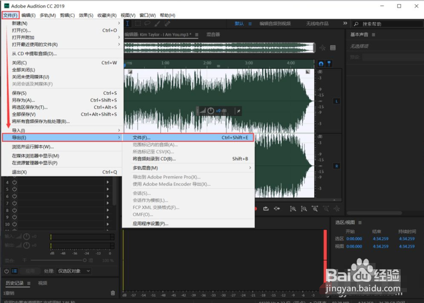This screenshot has height=303, width=424.
Task: Select the Lasso Selection tool
Action: [147, 24]
